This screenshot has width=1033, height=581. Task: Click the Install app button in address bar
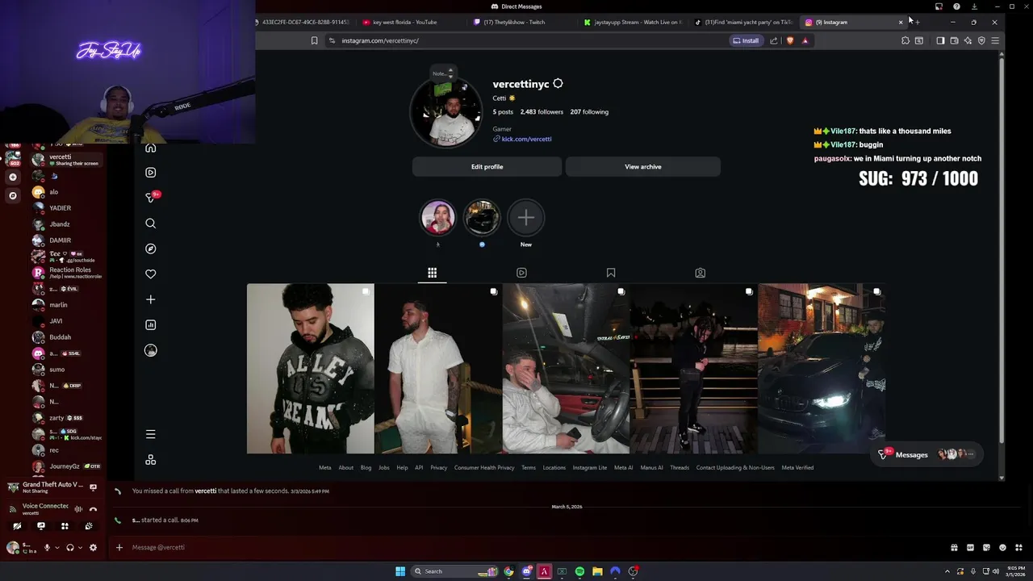746,40
